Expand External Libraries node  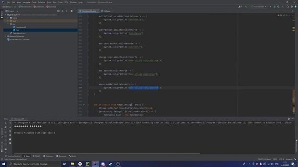click(x=5, y=36)
